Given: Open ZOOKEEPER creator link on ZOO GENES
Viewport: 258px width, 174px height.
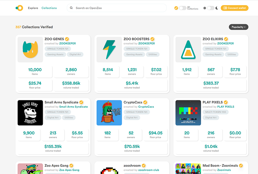Looking at the screenshot, I should coord(67,43).
